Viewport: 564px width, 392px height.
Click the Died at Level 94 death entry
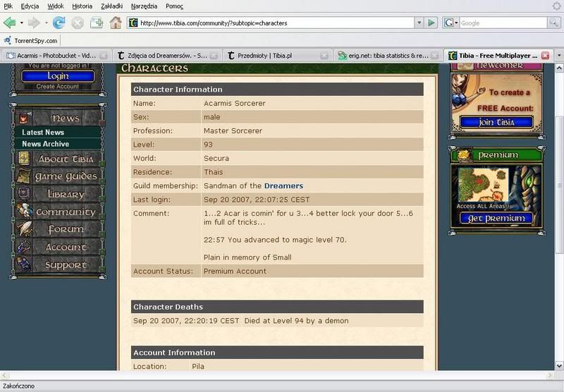click(296, 321)
